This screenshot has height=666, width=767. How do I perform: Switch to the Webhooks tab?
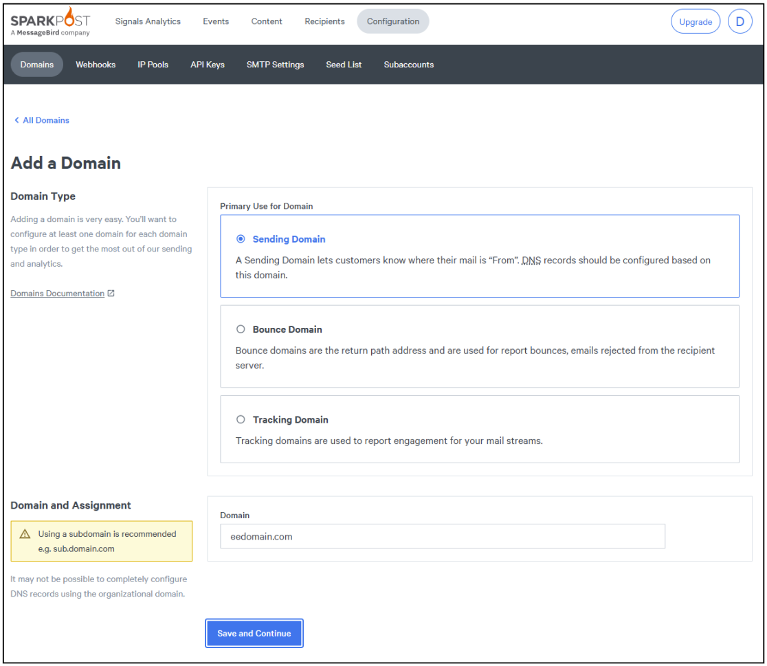point(96,65)
